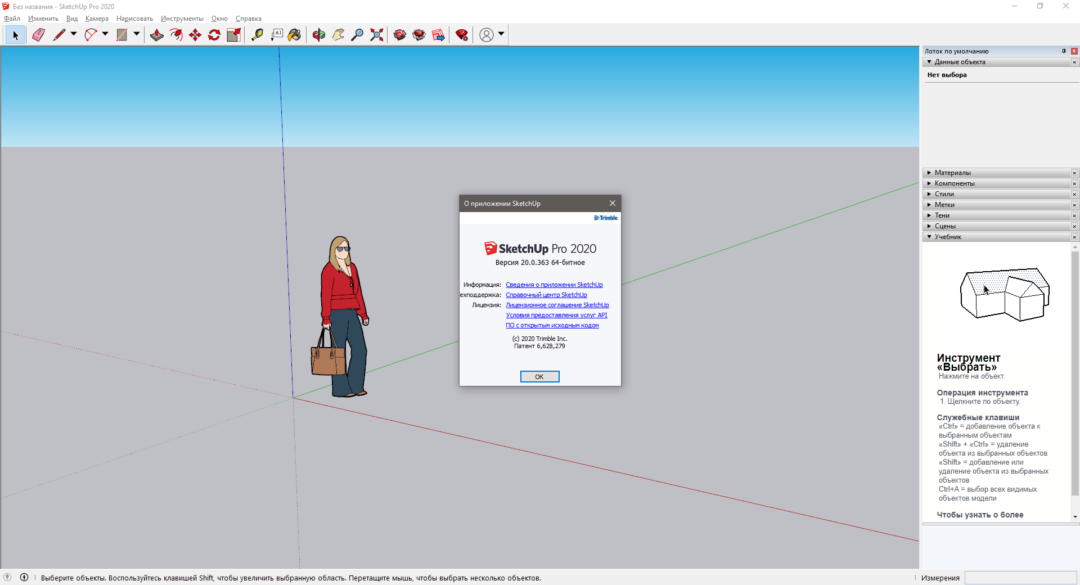Activate the Push/Pull tool
This screenshot has height=585, width=1080.
tap(157, 35)
